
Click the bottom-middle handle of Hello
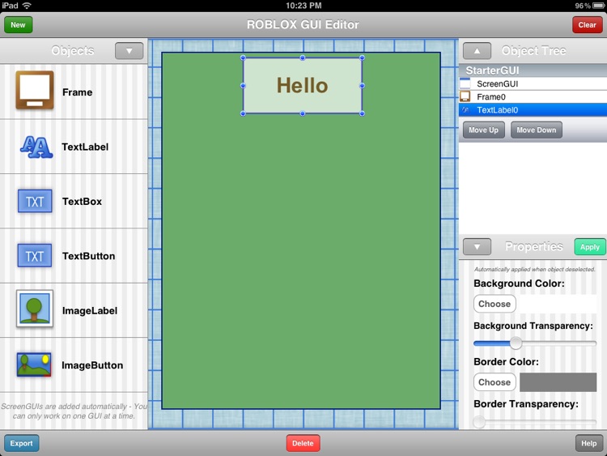(303, 113)
